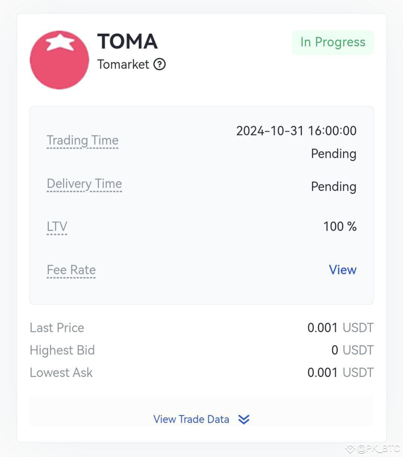Show Fee Rate tooltip label
Image resolution: width=403 pixels, height=457 pixels.
(x=71, y=270)
